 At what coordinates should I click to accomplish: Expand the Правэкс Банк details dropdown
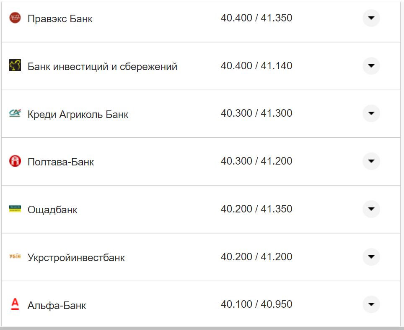370,18
